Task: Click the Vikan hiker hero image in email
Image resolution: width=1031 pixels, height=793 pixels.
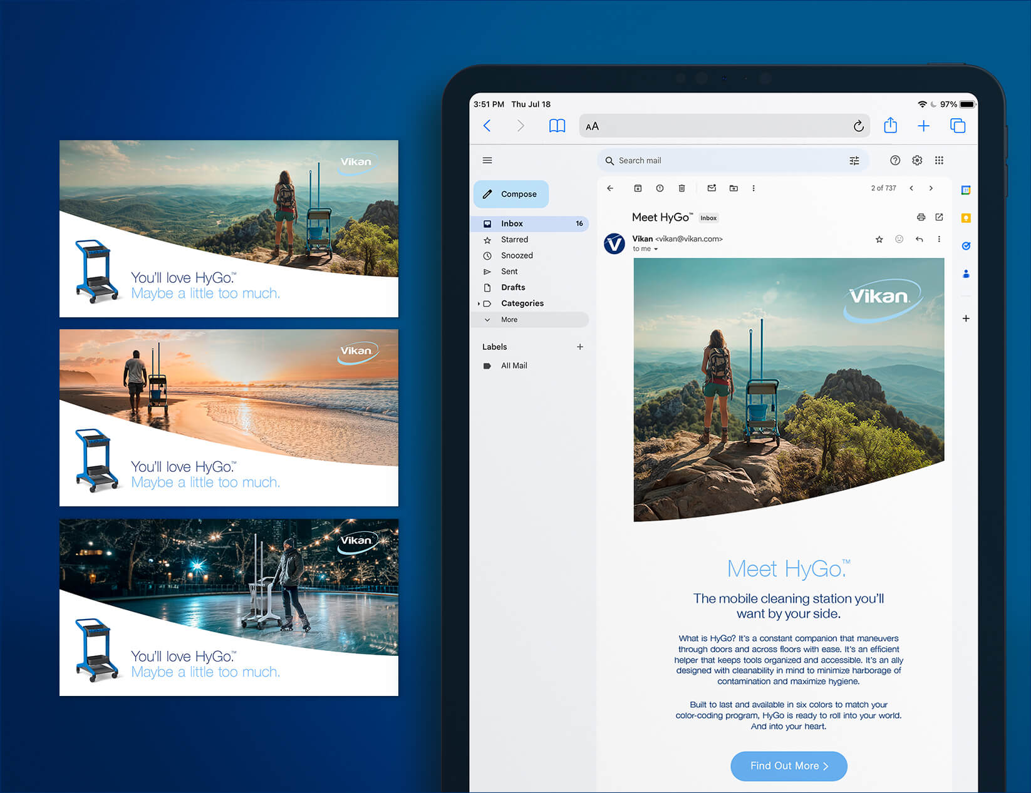Action: pyautogui.click(x=789, y=389)
